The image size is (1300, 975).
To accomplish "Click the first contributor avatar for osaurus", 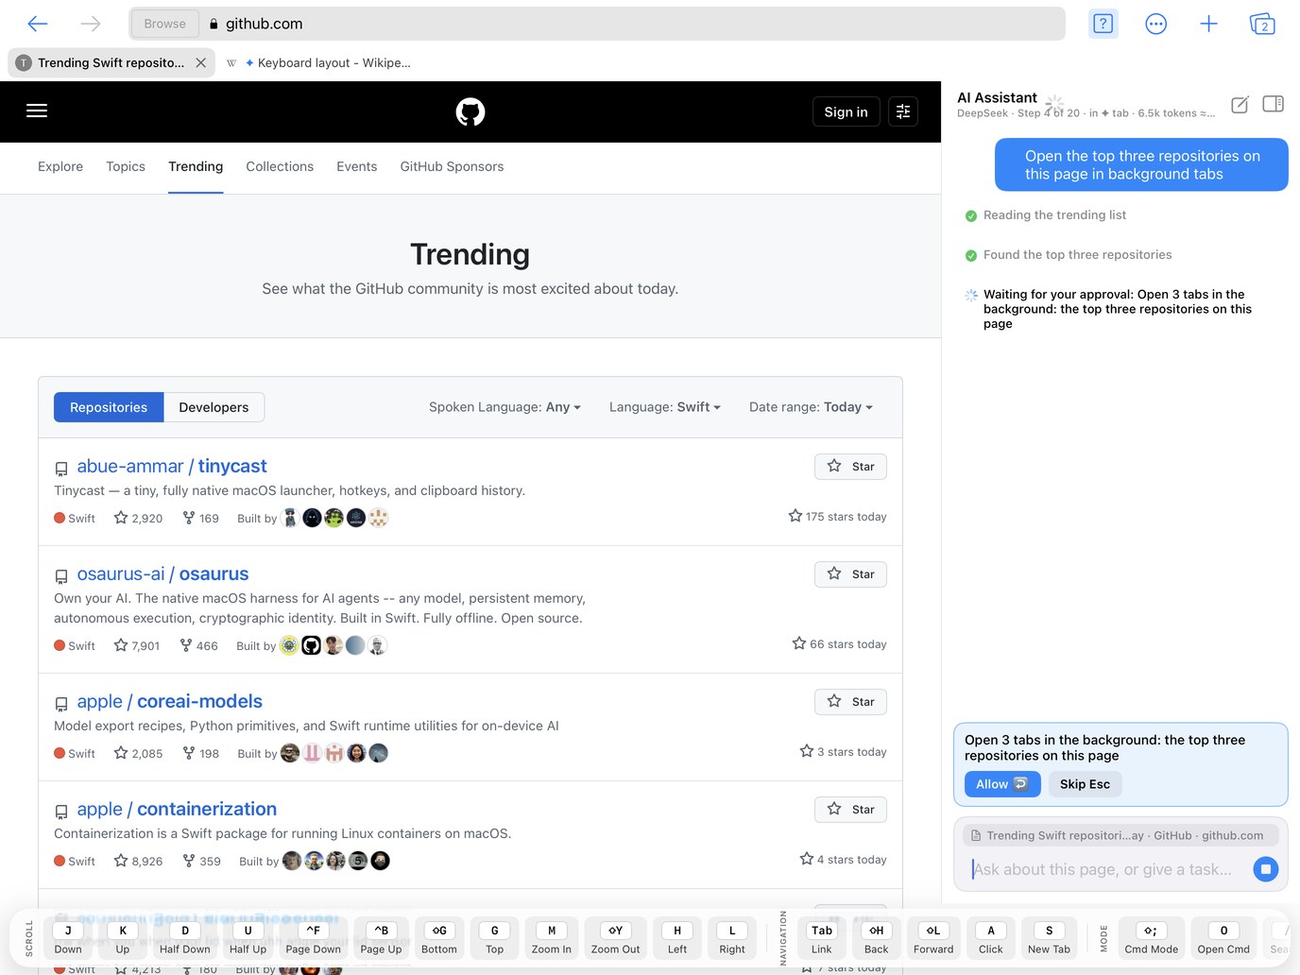I will tap(289, 645).
